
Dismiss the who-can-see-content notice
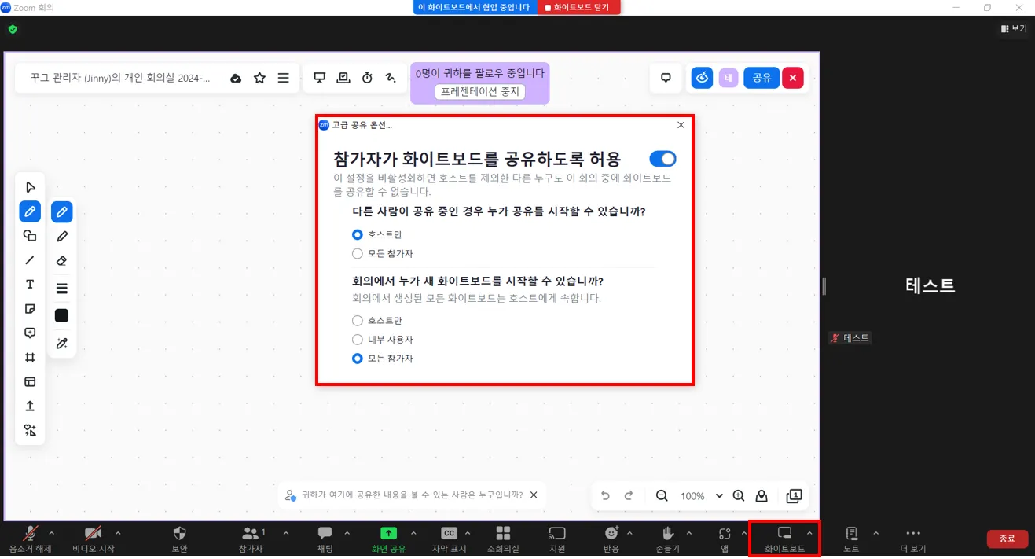(534, 495)
